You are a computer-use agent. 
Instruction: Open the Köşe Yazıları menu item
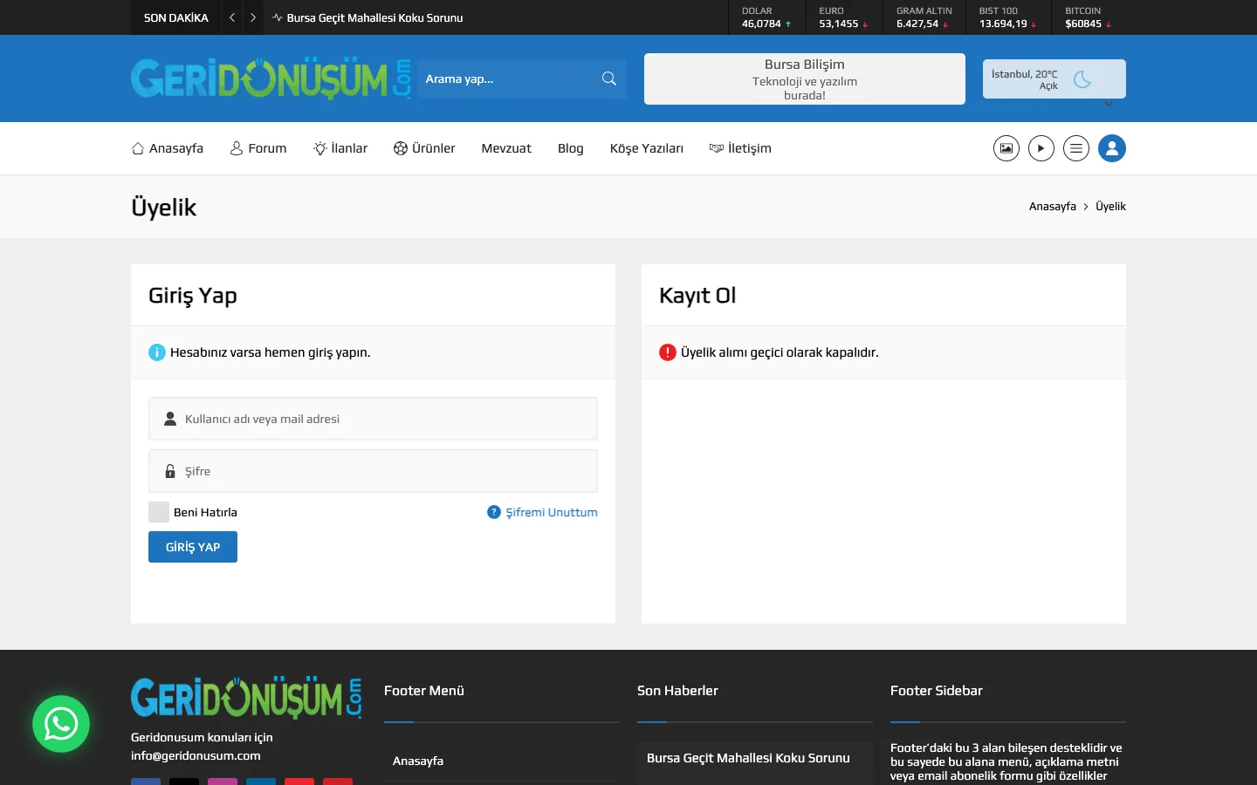pos(647,148)
